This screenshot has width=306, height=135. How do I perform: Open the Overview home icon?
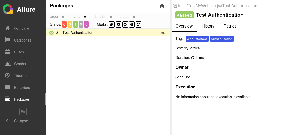8,28
